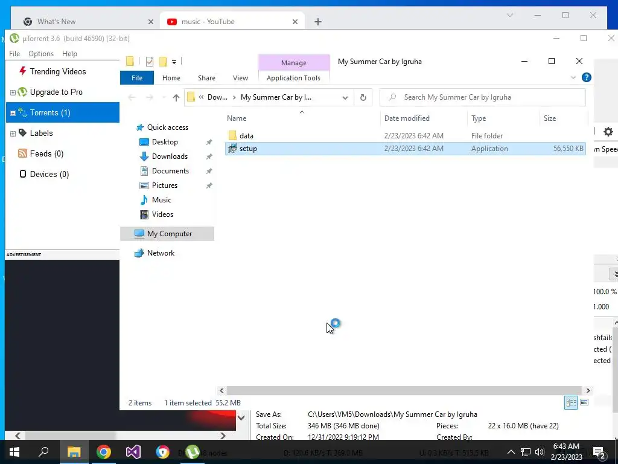This screenshot has height=464, width=618.
Task: Open notification center
Action: (x=599, y=452)
